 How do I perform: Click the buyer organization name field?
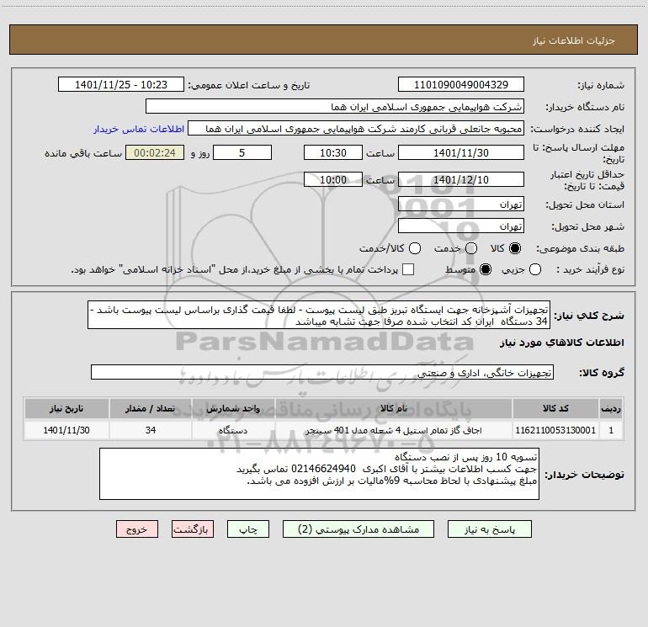tap(335, 107)
